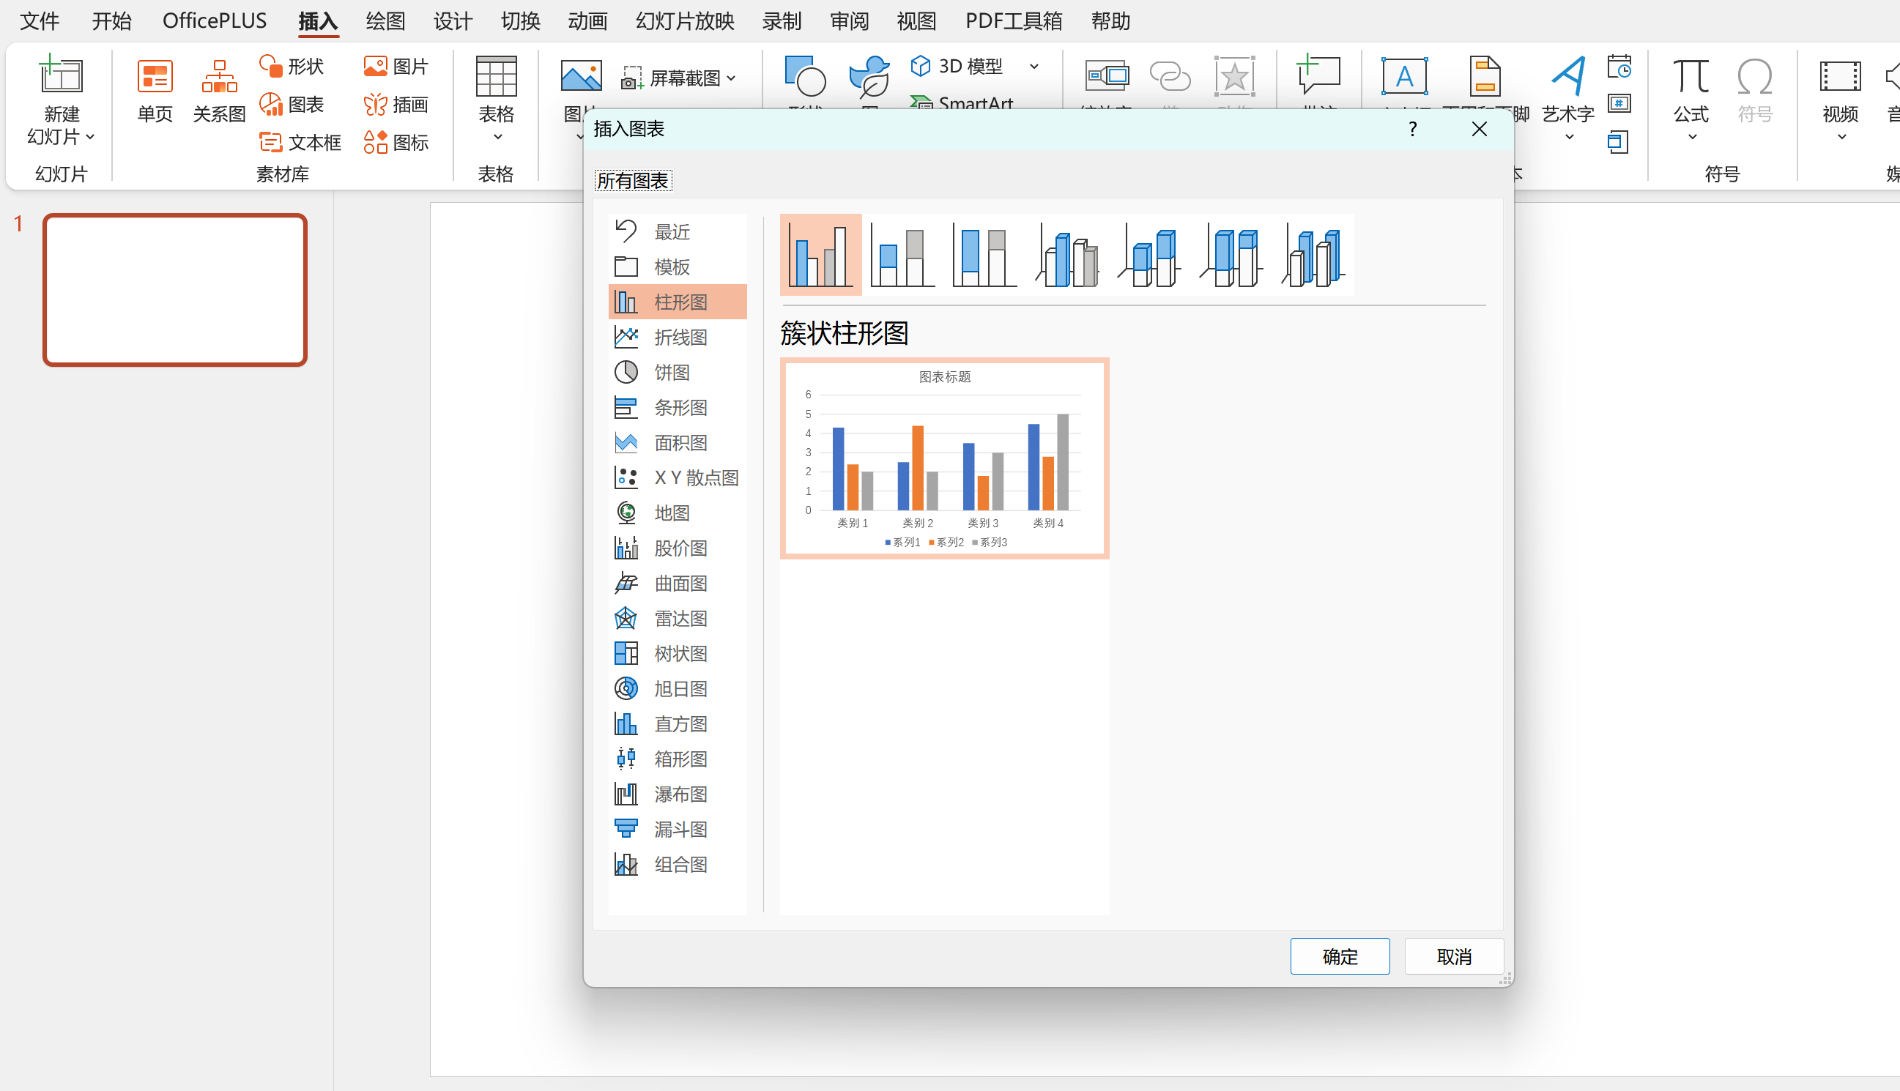Click the 取消 button
The height and width of the screenshot is (1091, 1900).
[x=1453, y=956]
